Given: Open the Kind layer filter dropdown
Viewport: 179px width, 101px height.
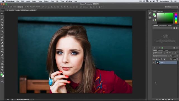Looking at the screenshot, I should point(157,53).
